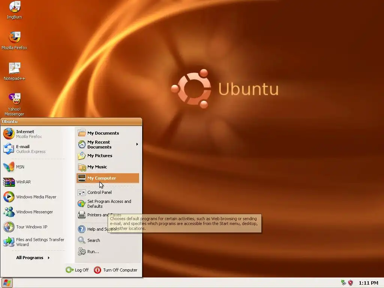Viewport: 384px width, 288px height.
Task: Open the ImgBurn desktop shortcut icon
Action: click(x=15, y=7)
